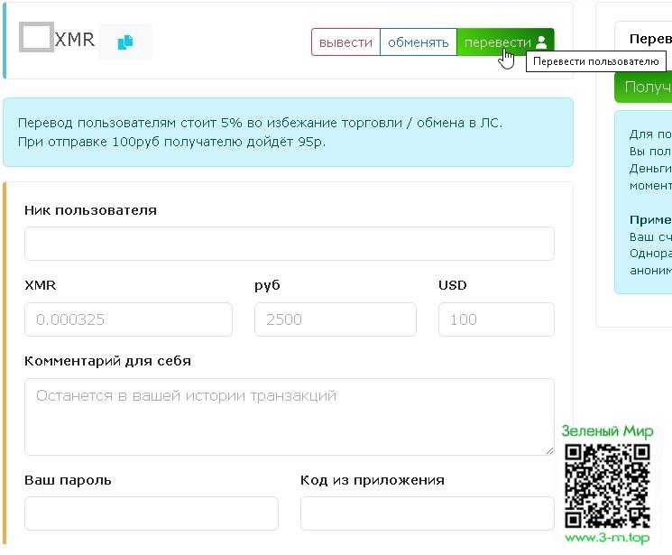Image resolution: width=672 pixels, height=555 pixels.
Task: Click the Код из приложения field
Action: [x=427, y=513]
